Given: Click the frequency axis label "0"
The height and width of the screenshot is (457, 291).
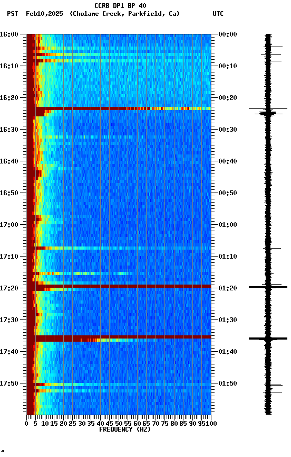Looking at the screenshot, I should click(26, 424).
